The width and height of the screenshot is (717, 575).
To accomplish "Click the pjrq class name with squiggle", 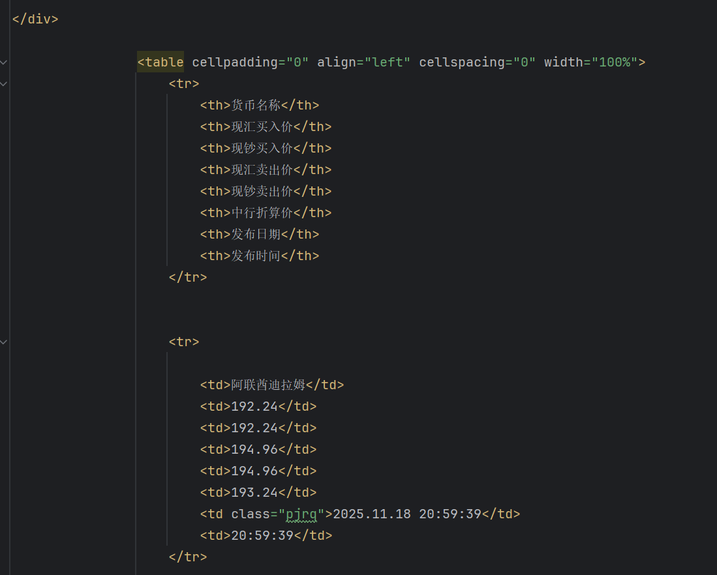I will [301, 514].
